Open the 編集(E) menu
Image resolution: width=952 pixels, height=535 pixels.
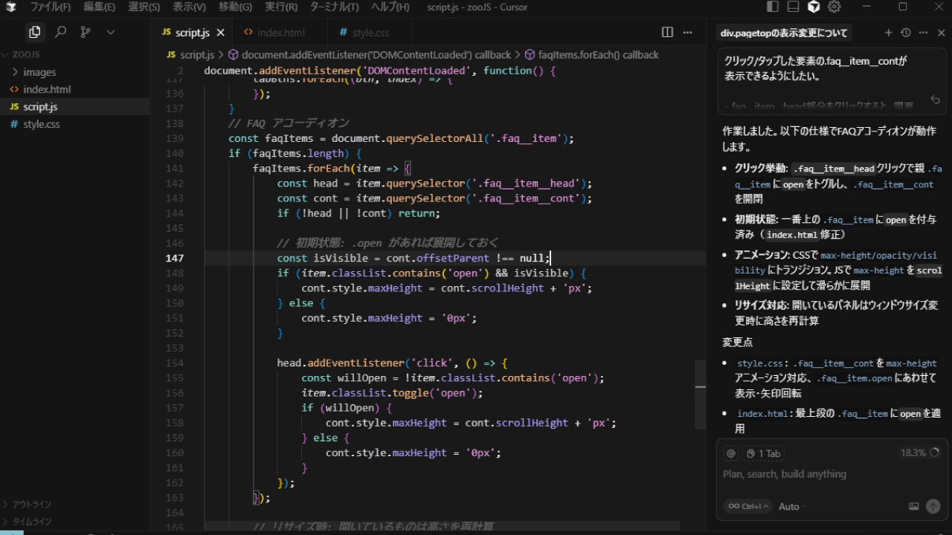(100, 7)
